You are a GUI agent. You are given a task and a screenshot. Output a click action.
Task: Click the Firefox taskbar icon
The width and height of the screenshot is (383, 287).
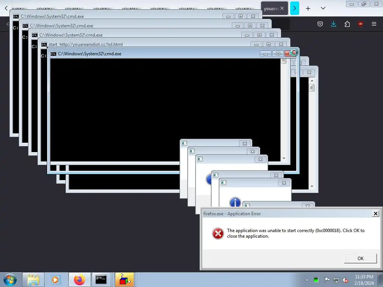(x=79, y=280)
